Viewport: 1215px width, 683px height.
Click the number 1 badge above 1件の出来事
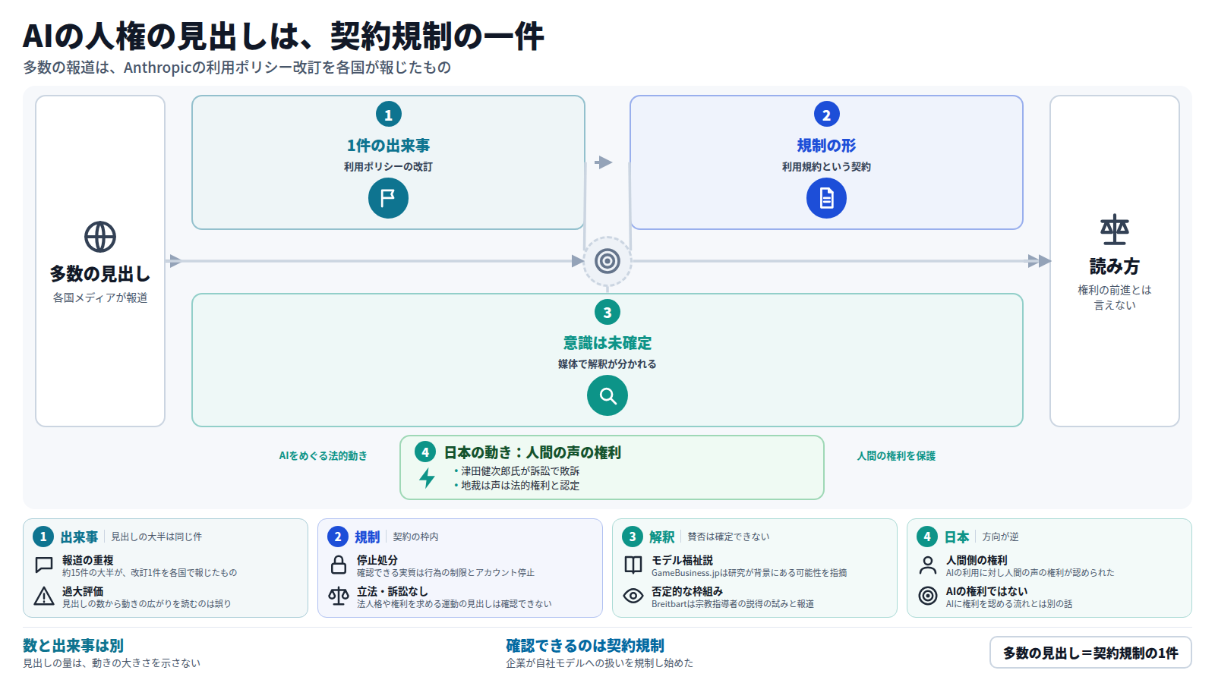tap(388, 115)
